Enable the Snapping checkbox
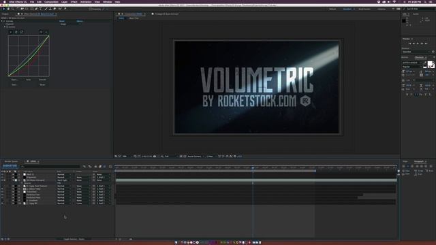436x245 pixels. tap(91, 9)
